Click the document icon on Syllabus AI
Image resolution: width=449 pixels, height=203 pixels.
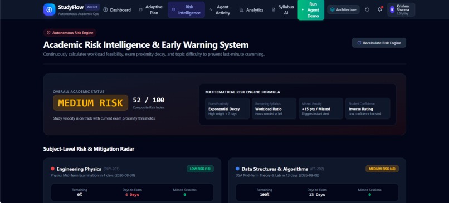274,9
